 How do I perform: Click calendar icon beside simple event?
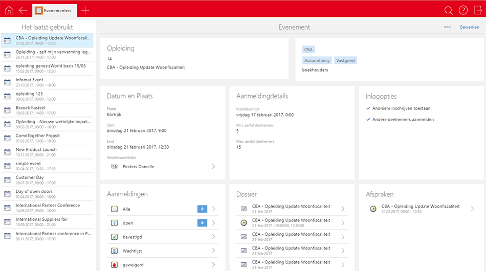coord(7,166)
